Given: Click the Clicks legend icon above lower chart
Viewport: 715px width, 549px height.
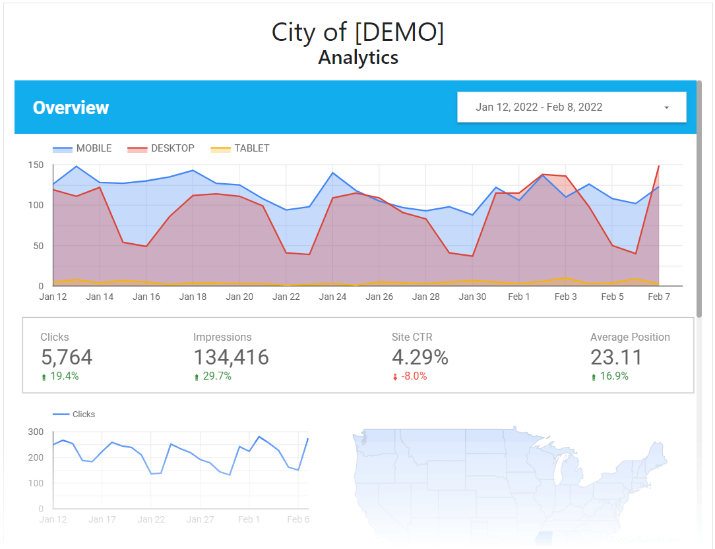Looking at the screenshot, I should point(61,414).
